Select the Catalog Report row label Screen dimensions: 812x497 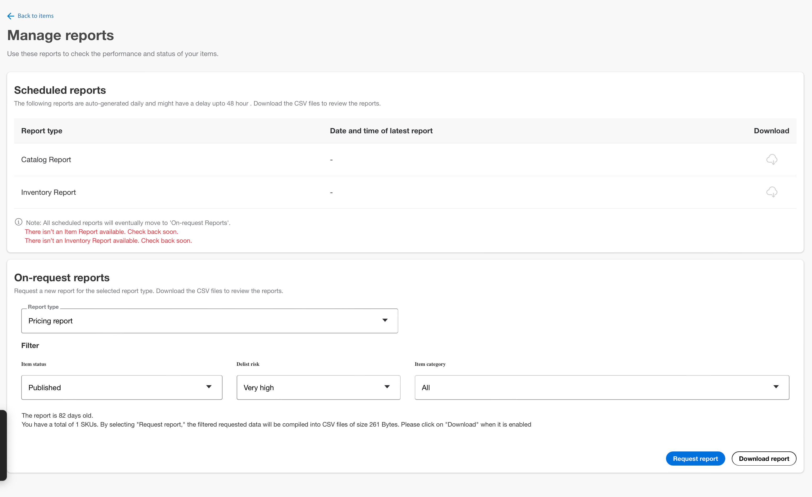click(x=46, y=160)
